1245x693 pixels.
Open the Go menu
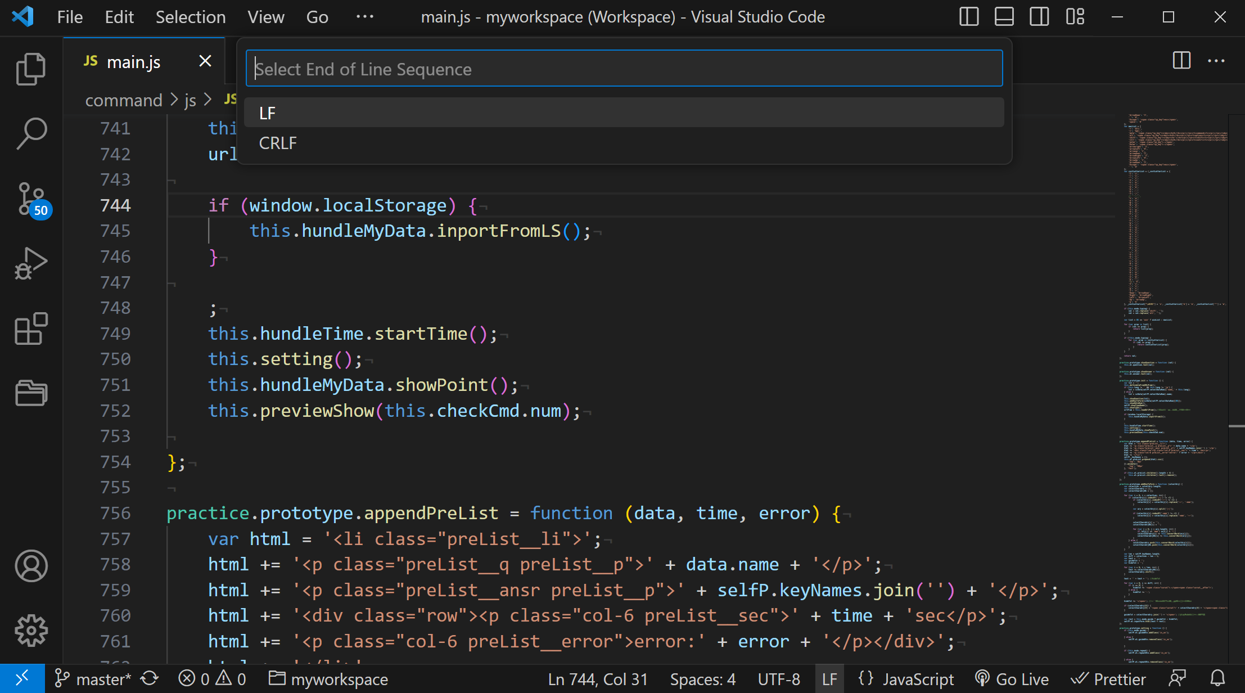click(x=317, y=17)
